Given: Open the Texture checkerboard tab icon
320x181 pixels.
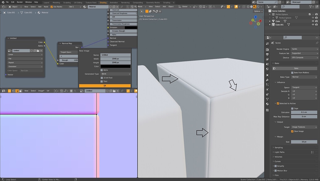Looking at the screenshot, I should [x=267, y=110].
